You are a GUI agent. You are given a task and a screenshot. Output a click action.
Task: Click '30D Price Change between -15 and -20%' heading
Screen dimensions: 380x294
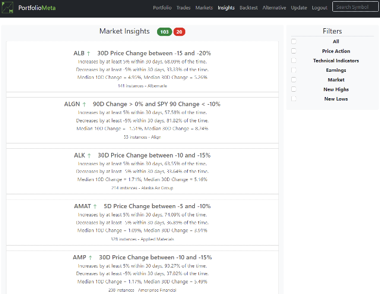pyautogui.click(x=154, y=54)
